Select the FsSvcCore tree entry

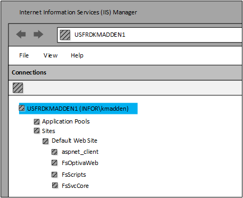click(76, 186)
